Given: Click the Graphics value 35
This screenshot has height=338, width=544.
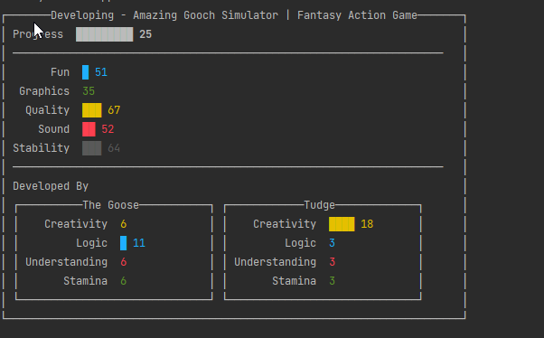Looking at the screenshot, I should (x=89, y=91).
